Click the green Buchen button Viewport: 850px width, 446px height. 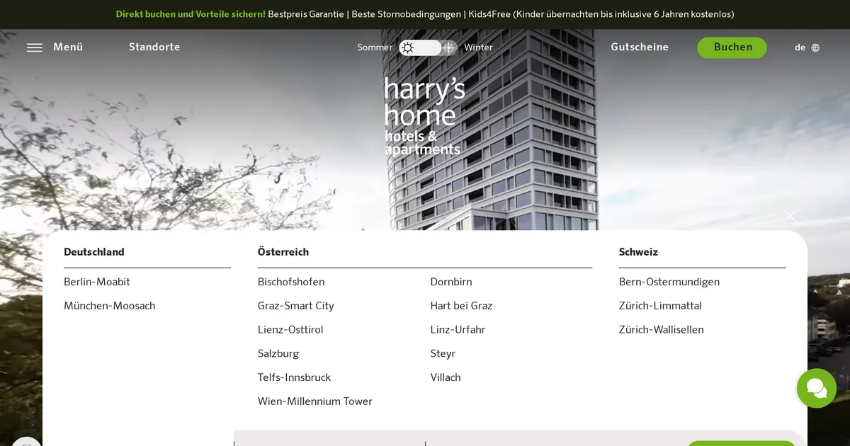(x=732, y=47)
